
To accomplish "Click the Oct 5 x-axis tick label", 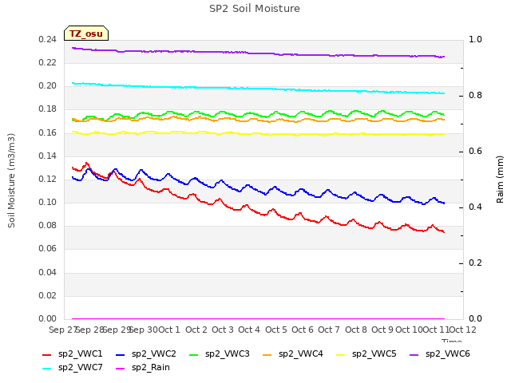I will click(276, 330).
